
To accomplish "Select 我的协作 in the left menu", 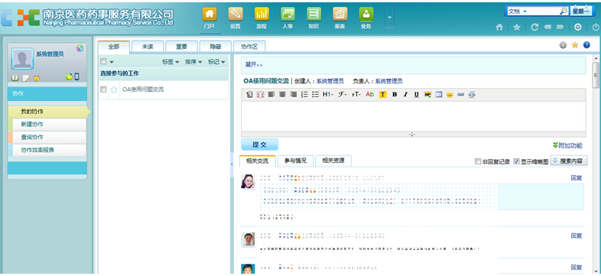I will point(47,112).
